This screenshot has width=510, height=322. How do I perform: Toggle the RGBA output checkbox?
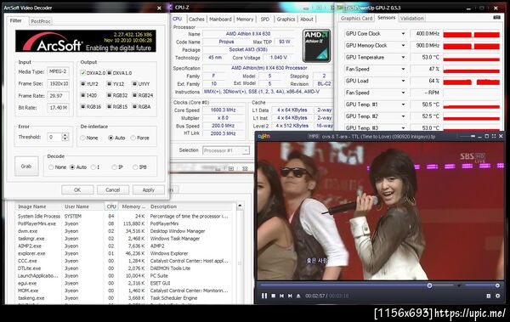134,107
